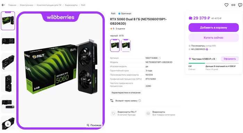Click the back arrow icon
The image size is (243, 133).
coord(3,5)
